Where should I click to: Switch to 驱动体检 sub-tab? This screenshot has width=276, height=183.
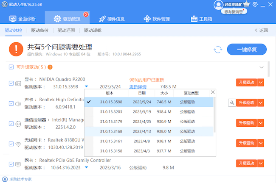tap(14, 30)
